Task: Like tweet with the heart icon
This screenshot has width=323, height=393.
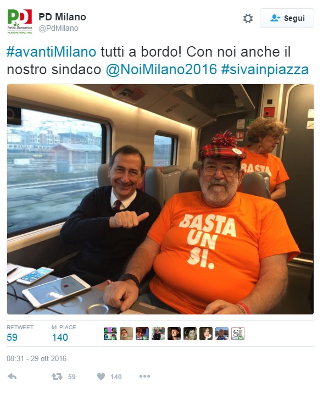Action: coord(101,377)
